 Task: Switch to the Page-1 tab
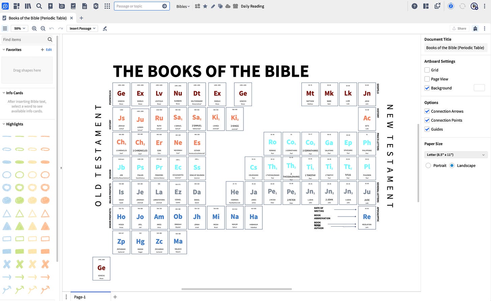(x=80, y=297)
